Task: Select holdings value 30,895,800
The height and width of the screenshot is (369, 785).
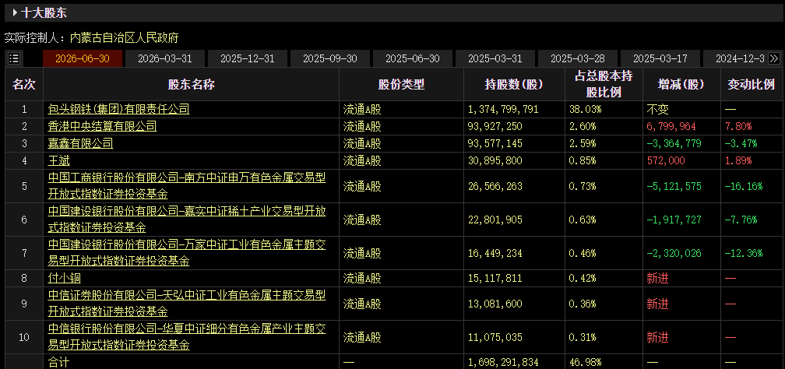Action: [495, 160]
